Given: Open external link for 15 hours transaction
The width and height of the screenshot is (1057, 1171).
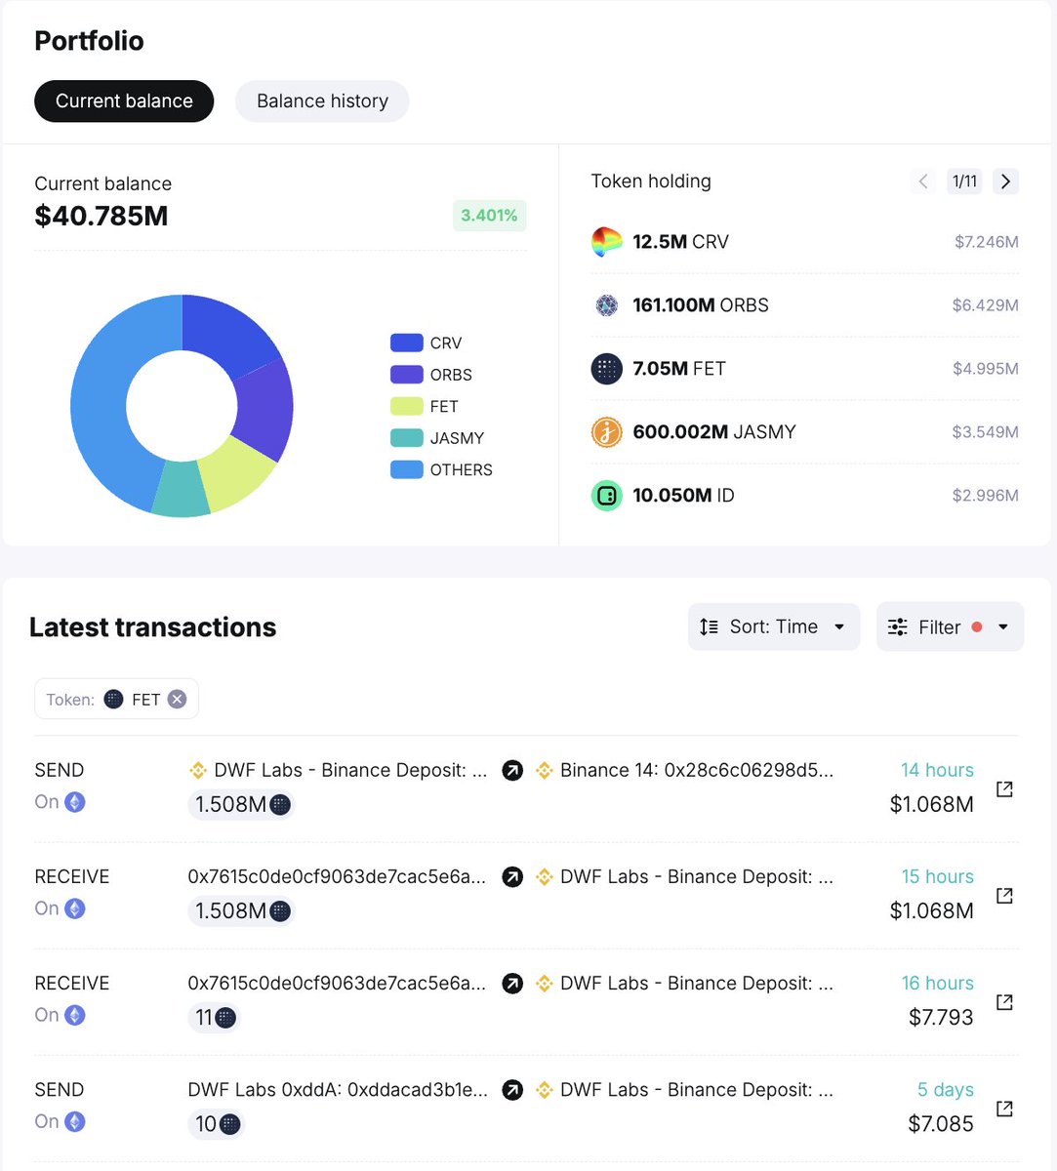Looking at the screenshot, I should [1004, 895].
